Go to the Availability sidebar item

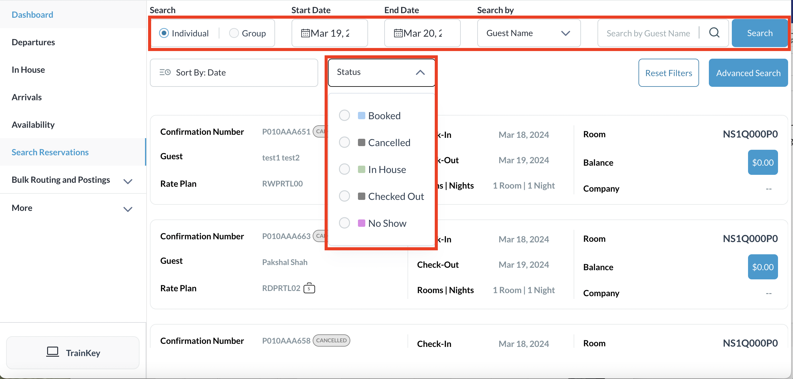click(33, 125)
